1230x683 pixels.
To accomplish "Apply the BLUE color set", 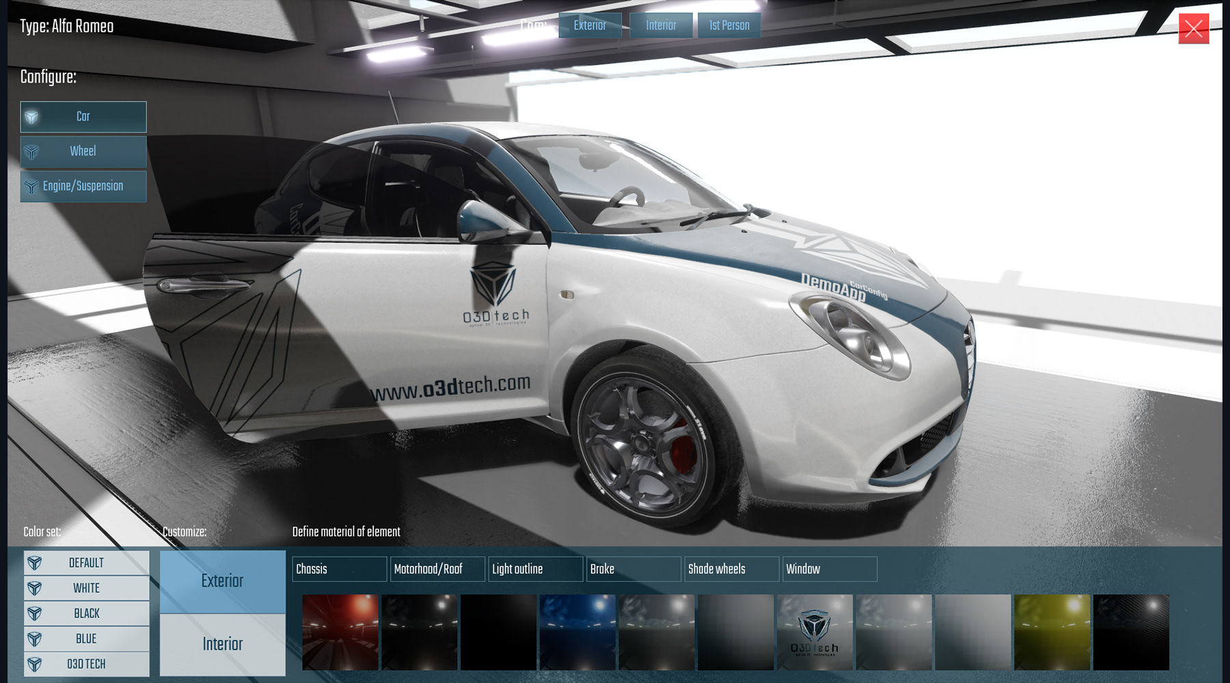I will (87, 639).
